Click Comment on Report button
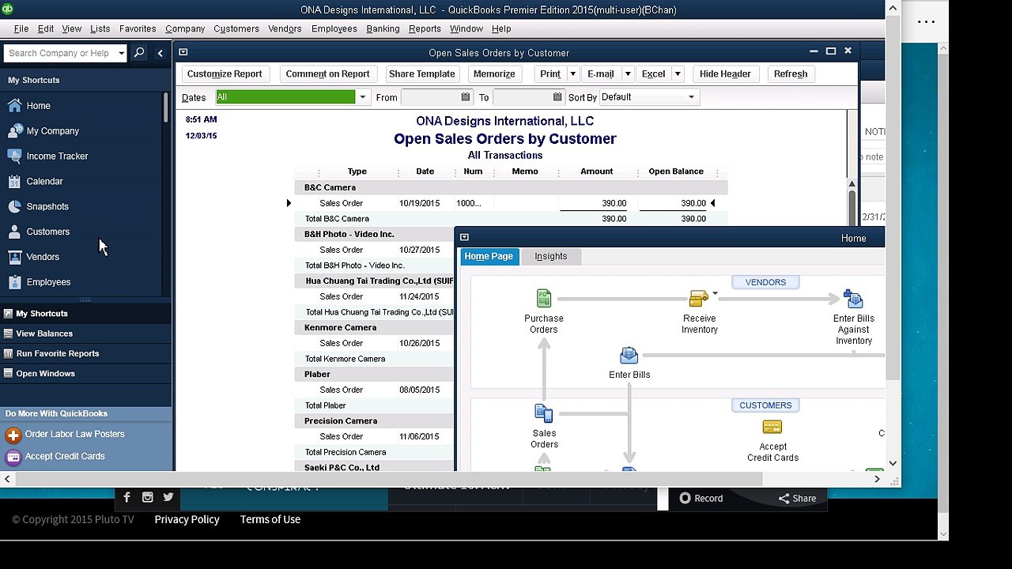 tap(327, 74)
